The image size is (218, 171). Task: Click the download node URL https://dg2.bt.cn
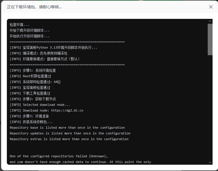[x=67, y=110]
